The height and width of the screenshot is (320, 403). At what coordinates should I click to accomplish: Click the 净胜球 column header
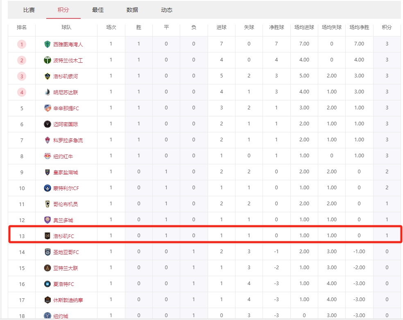tap(276, 27)
